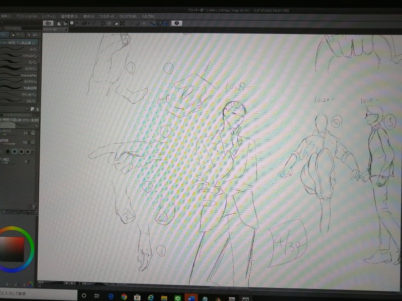Step the opacity value arrows
Viewport: 402px width, 301px height.
click(x=29, y=142)
